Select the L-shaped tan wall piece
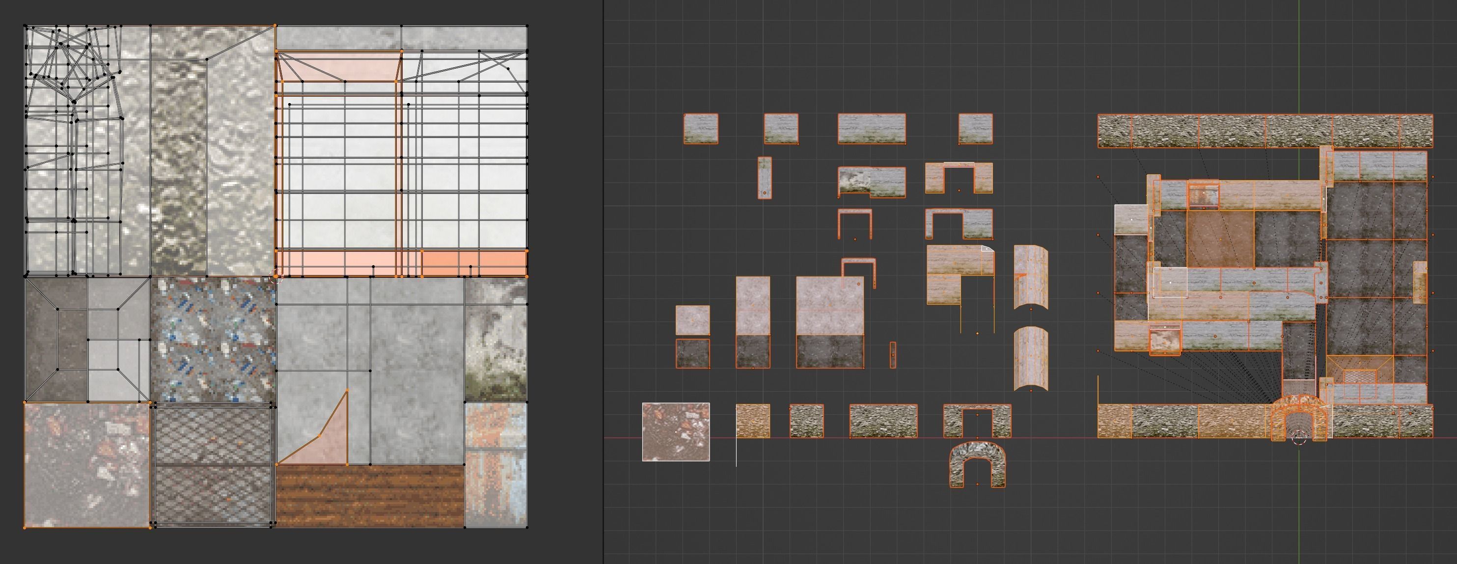This screenshot has height=564, width=1457. (x=961, y=275)
